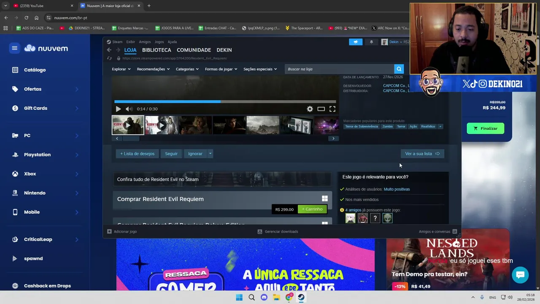Click the Chrome address bar
Viewport: 540px width, 304px height.
pyautogui.click(x=228, y=18)
